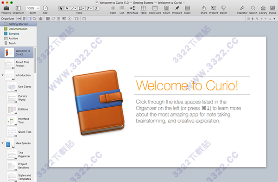The image size is (278, 182).
Task: Open the Quick Tips idea space
Action: 19,132
